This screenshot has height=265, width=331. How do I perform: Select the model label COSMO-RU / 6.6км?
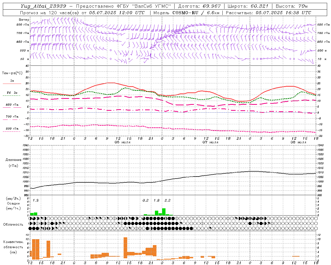point(196,13)
